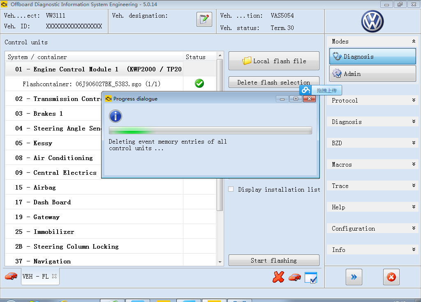Select the 25 - Immobilizer row
This screenshot has width=421, height=302.
(x=111, y=231)
